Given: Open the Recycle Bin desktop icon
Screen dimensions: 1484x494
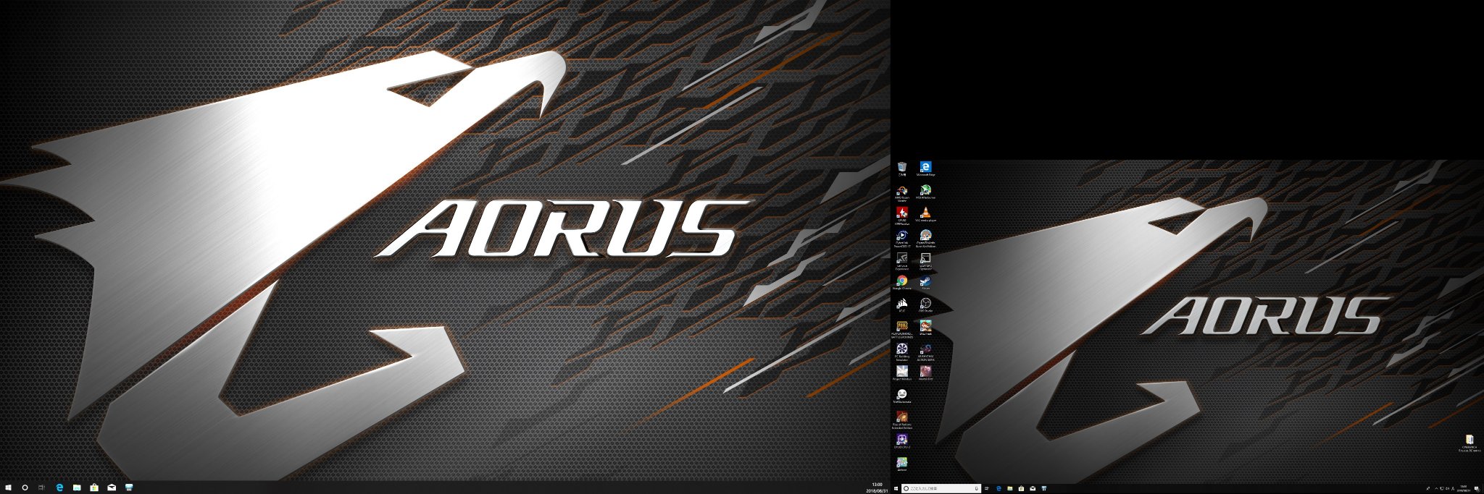Looking at the screenshot, I should [x=901, y=169].
